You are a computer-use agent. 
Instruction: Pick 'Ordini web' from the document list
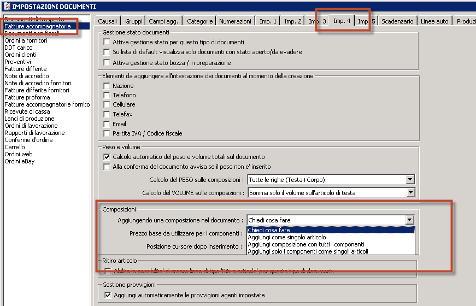point(47,154)
